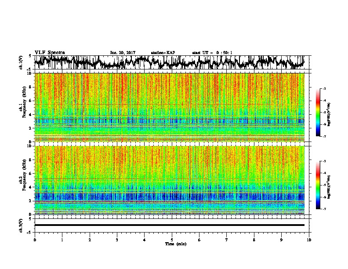Click the "-3" label on ch.1 color bar

324,88
